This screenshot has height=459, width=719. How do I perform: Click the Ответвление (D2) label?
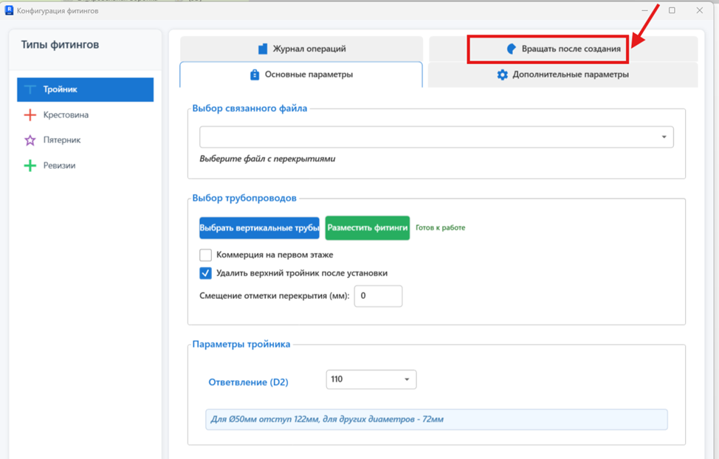[x=248, y=382]
